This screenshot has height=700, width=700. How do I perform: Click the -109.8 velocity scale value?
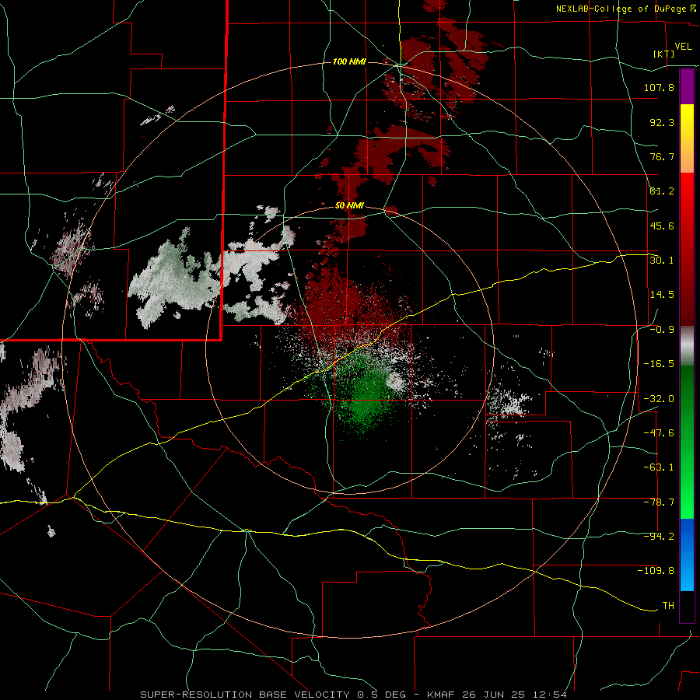coord(656,571)
